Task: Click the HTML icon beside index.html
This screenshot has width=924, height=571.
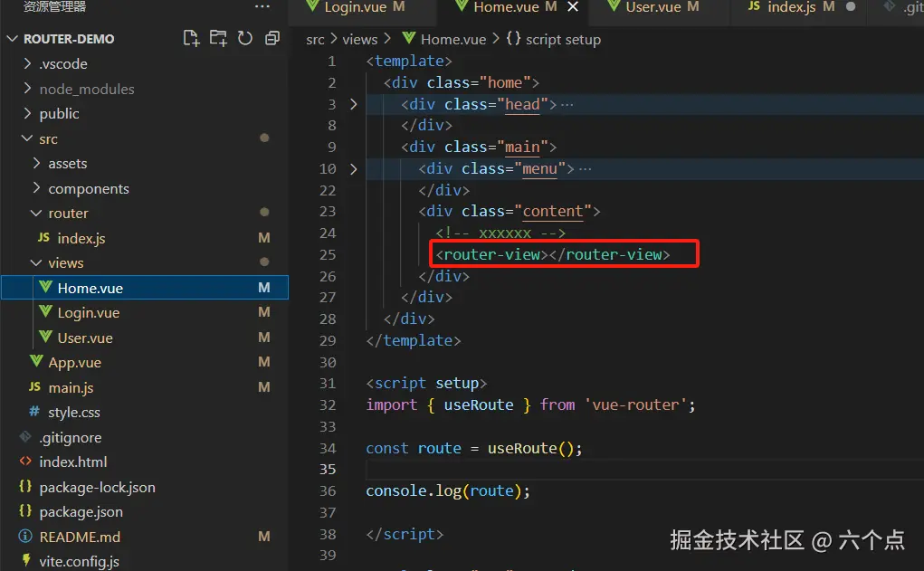Action: (x=24, y=462)
